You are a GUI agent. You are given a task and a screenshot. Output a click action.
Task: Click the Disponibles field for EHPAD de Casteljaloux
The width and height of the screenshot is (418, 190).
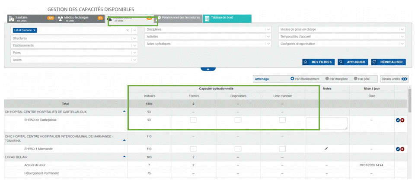(x=238, y=120)
